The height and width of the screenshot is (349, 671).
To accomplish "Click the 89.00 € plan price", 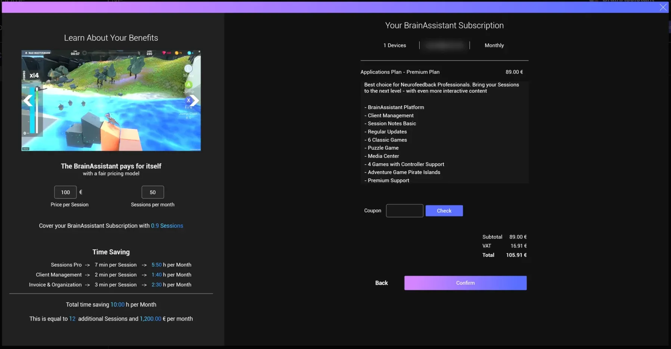I will (514, 72).
